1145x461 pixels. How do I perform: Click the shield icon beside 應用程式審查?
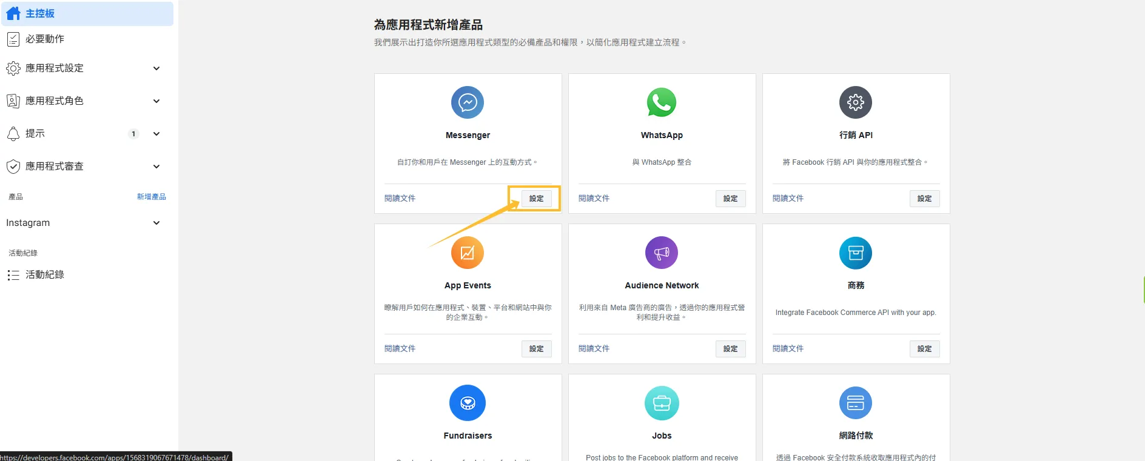tap(13, 167)
